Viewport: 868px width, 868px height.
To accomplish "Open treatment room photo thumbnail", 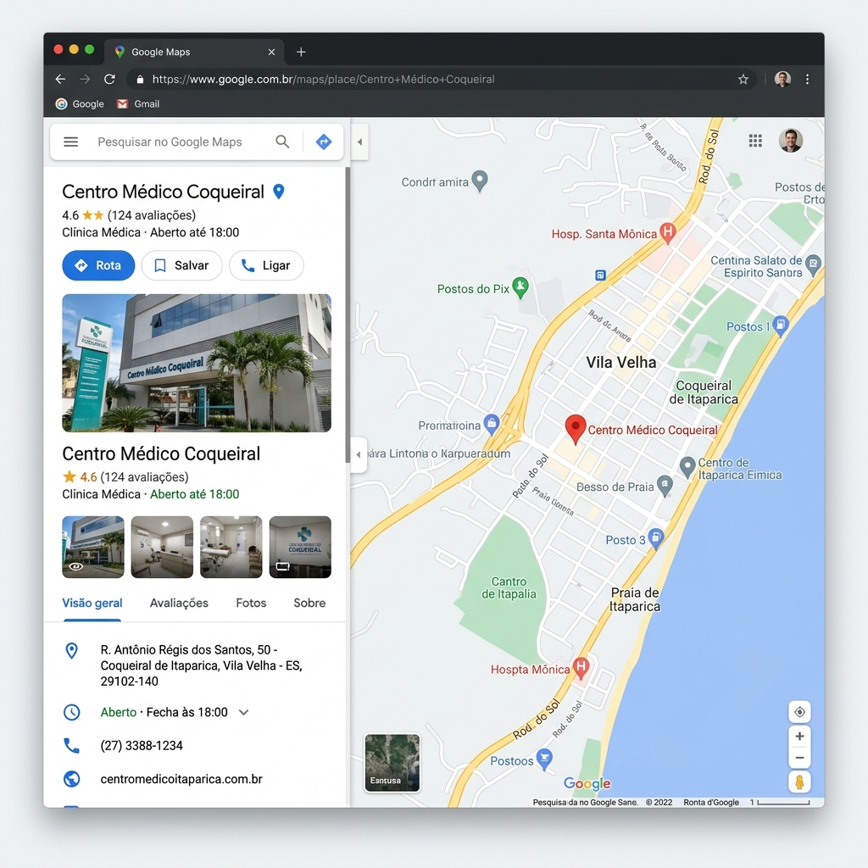I will pyautogui.click(x=231, y=547).
